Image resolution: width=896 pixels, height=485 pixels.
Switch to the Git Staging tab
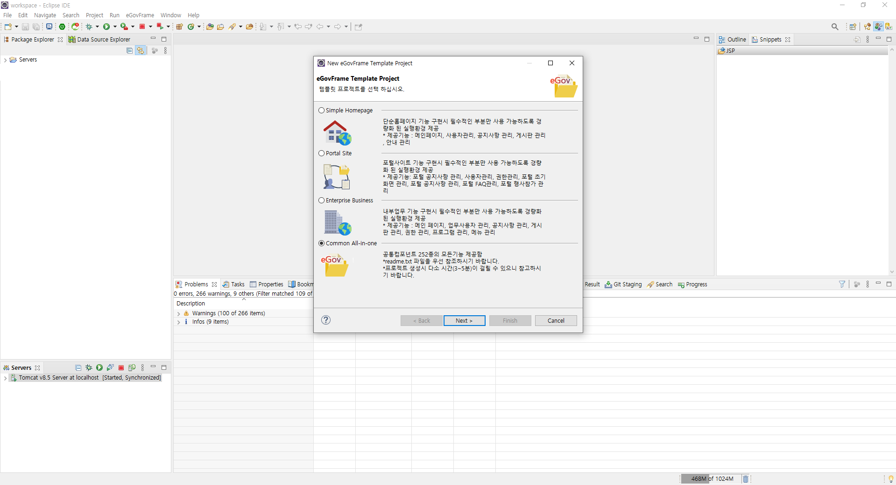point(623,284)
